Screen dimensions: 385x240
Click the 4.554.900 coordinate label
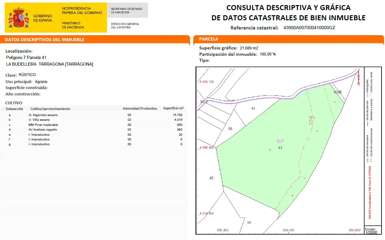click(x=206, y=213)
